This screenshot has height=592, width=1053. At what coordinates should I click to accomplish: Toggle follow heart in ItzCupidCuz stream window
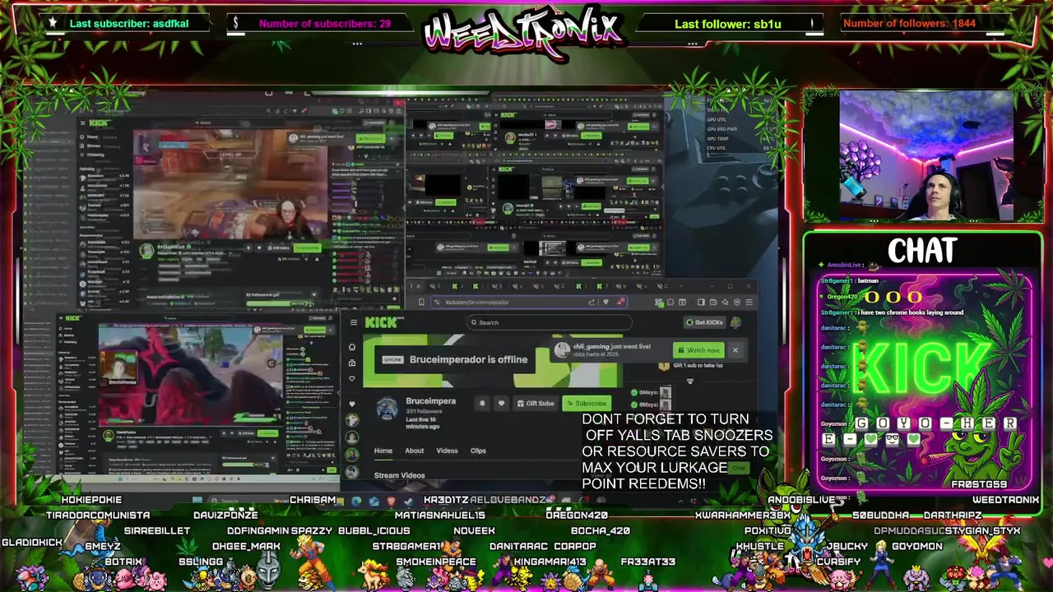point(259,247)
